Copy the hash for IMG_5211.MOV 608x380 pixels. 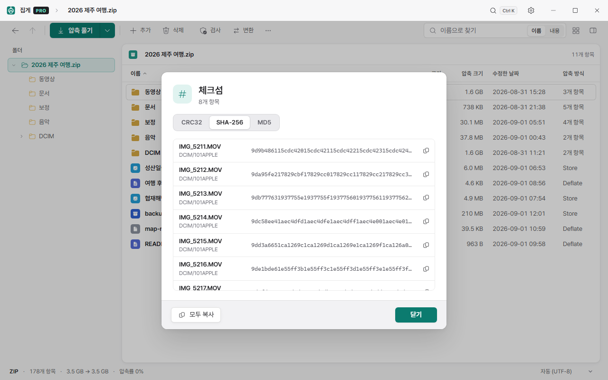click(x=426, y=151)
